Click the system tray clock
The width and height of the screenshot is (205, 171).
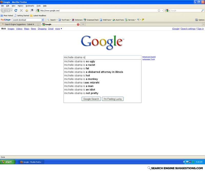tap(199, 162)
